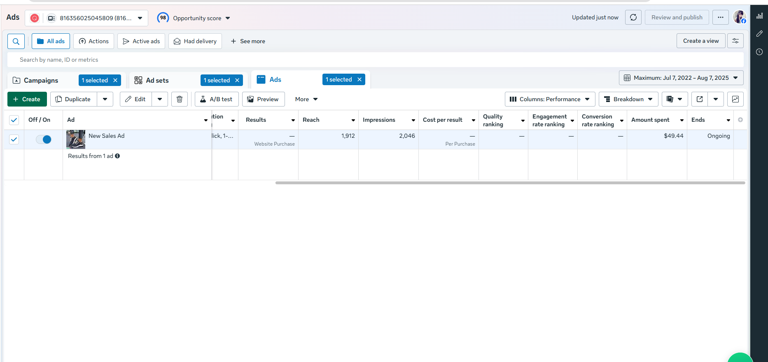Screen dimensions: 768x362
Task: Expand the More menu
Action: coord(306,99)
